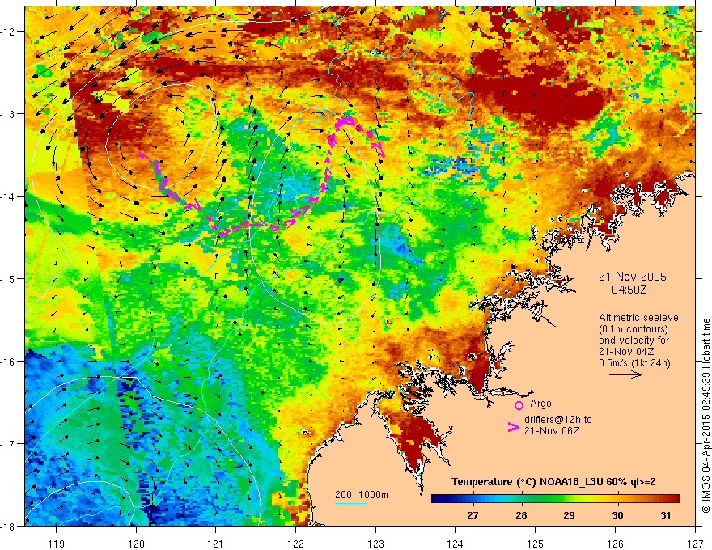Click the colorbar tick label 29
This screenshot has width=712, height=550.
569,516
